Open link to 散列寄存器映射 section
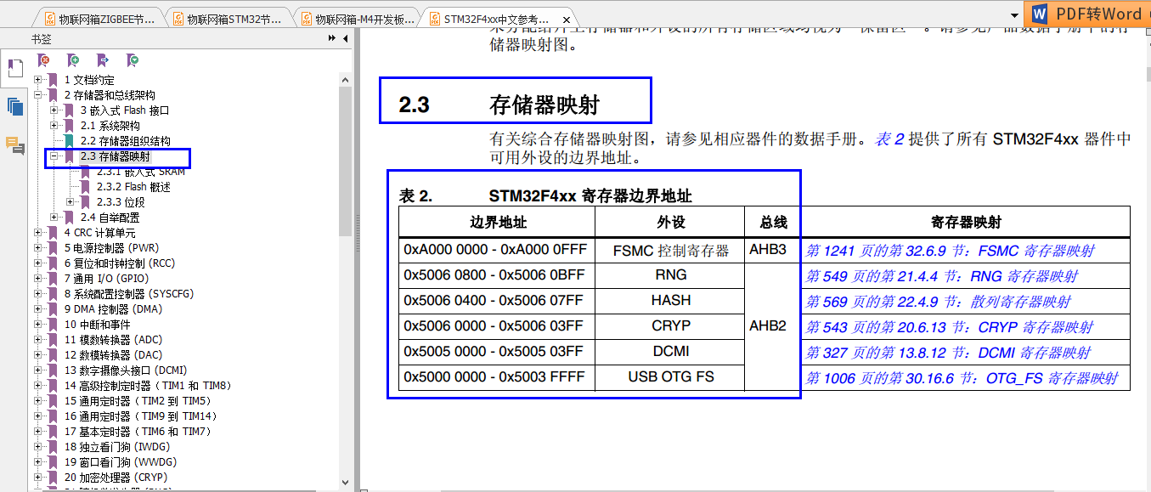Screen dimensions: 1151x492 pos(938,302)
